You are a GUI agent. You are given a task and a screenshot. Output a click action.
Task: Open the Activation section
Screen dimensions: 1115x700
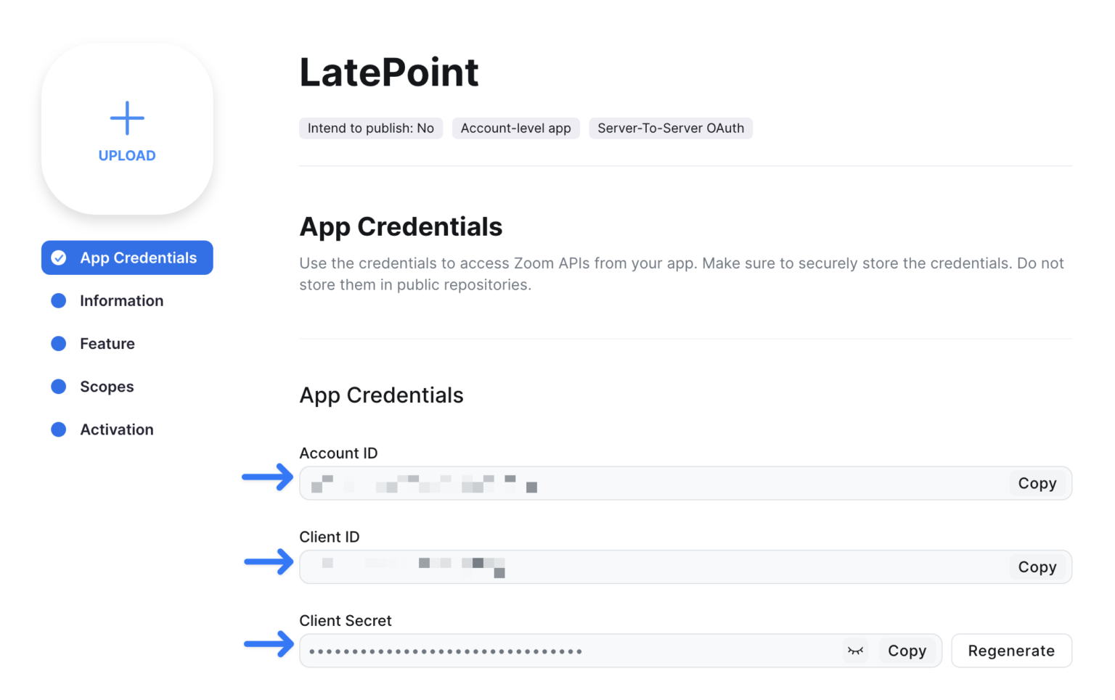click(x=116, y=429)
